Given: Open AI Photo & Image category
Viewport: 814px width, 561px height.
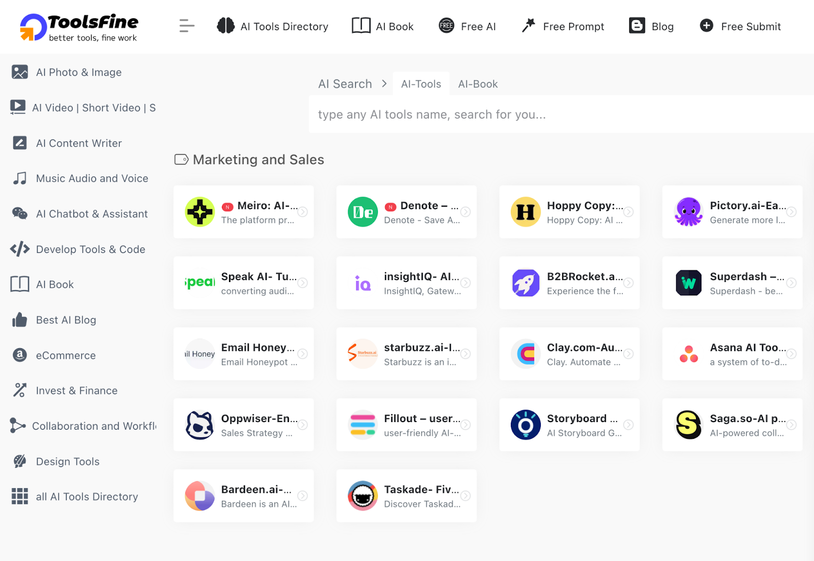Looking at the screenshot, I should 79,72.
